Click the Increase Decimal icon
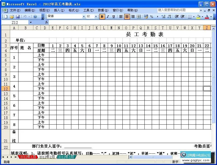Viewport: 217px width, 165px height. 163,16
